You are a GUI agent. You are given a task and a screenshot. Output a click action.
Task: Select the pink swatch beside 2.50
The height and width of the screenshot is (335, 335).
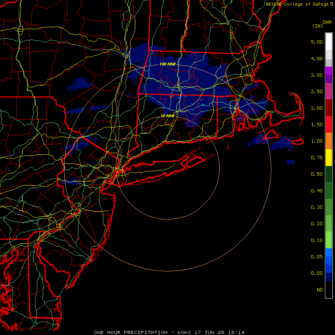click(329, 92)
